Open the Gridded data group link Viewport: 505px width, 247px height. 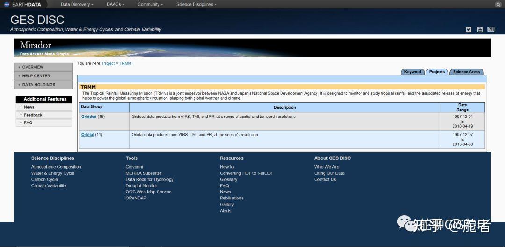click(x=89, y=117)
